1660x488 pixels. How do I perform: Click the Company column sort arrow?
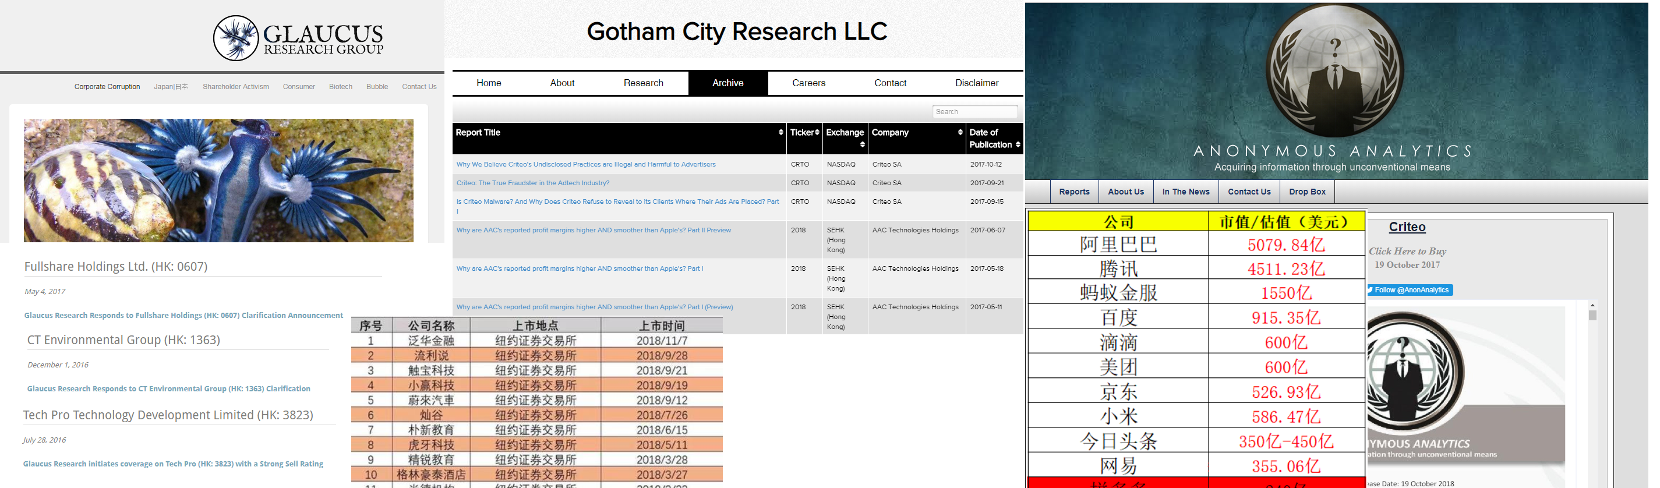pyautogui.click(x=960, y=132)
